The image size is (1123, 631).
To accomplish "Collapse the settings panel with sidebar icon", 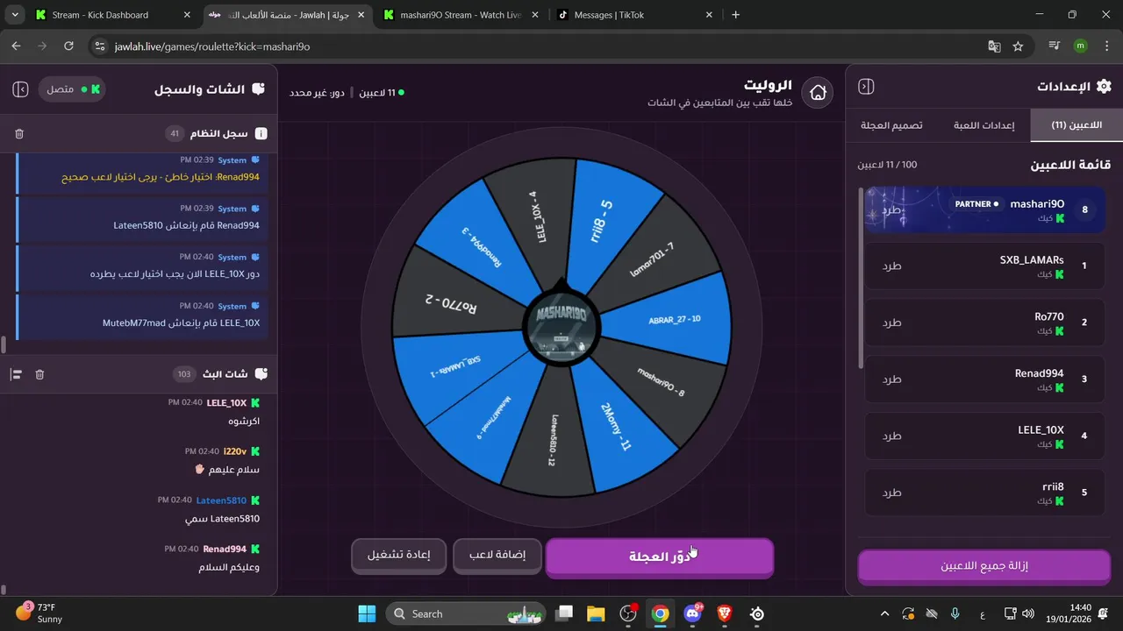I will [866, 87].
